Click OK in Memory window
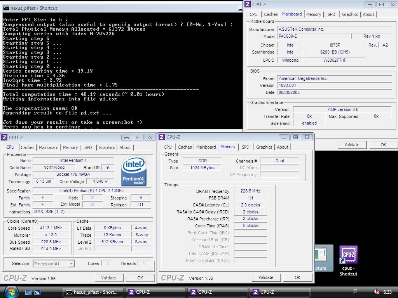This screenshot has width=398, height=298. pyautogui.click(x=297, y=277)
